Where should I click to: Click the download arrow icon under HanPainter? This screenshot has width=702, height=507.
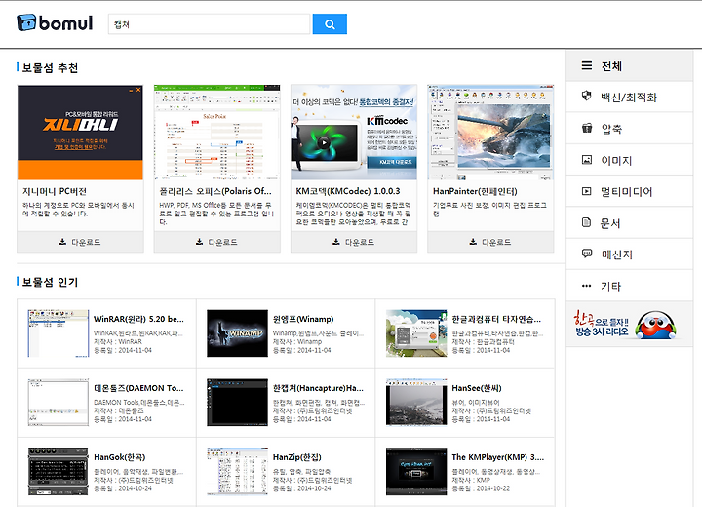click(473, 242)
